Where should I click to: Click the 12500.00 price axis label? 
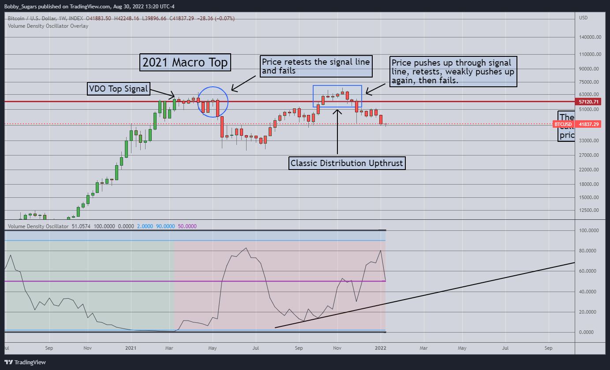point(589,210)
